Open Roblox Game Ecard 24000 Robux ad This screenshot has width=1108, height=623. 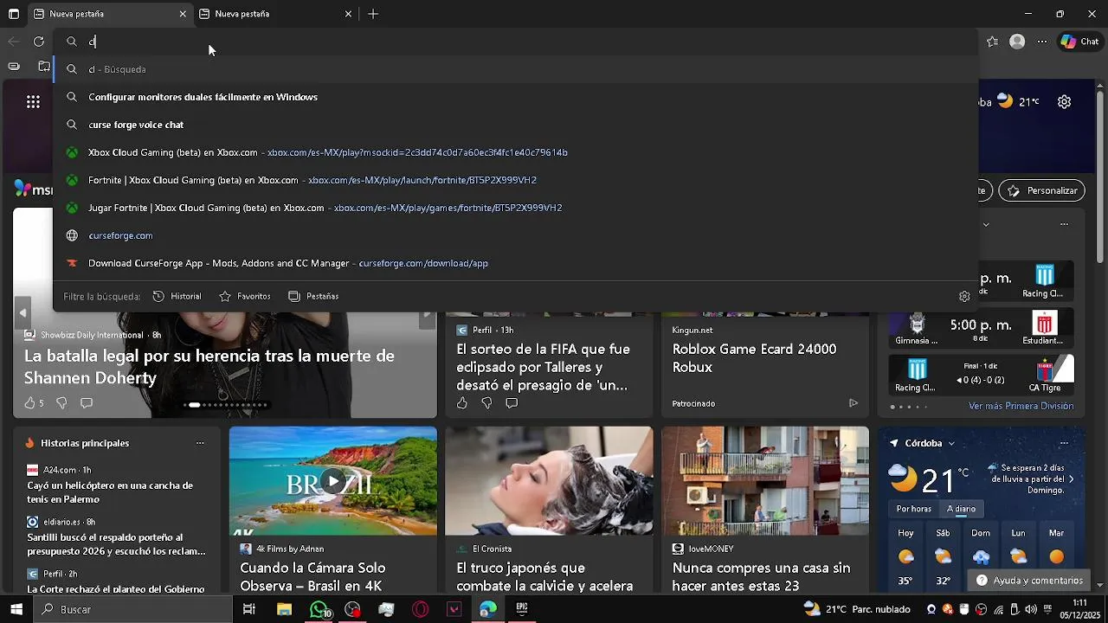754,358
